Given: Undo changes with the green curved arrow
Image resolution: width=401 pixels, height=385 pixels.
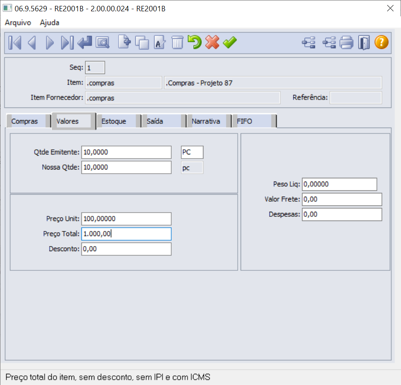Looking at the screenshot, I should click(x=195, y=42).
